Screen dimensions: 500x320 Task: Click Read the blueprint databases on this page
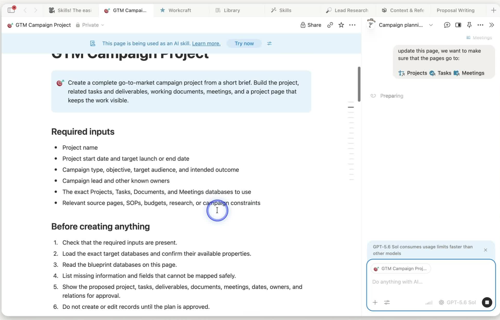point(119,265)
